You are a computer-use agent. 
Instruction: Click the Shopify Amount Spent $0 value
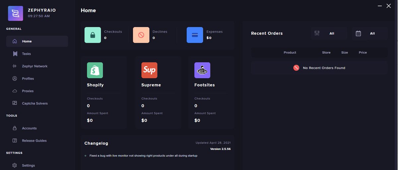(90, 120)
